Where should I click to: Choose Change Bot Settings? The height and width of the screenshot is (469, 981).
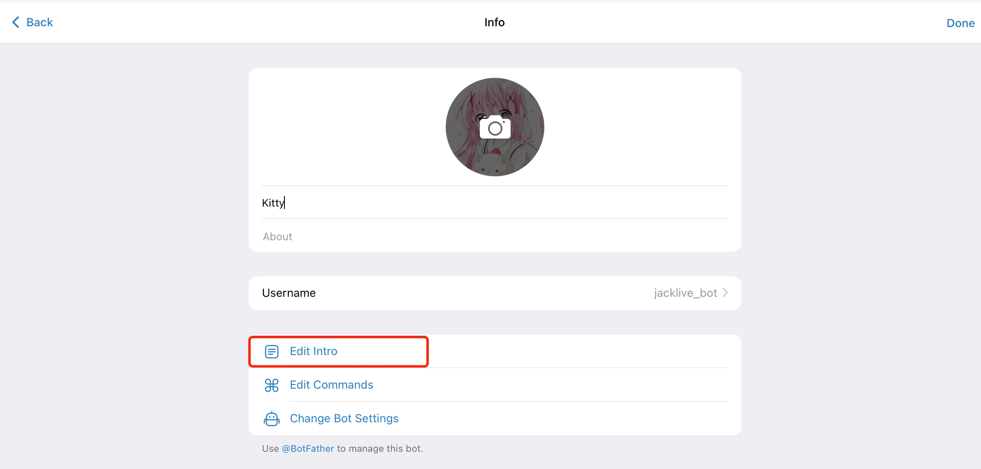[x=344, y=418]
